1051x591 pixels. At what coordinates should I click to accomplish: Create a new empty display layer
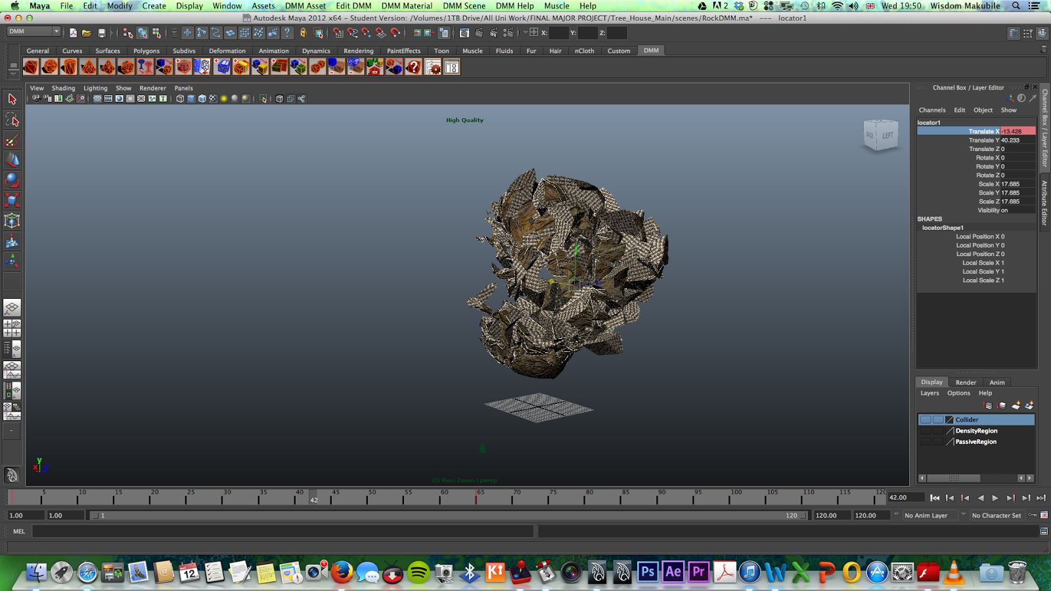point(1016,405)
